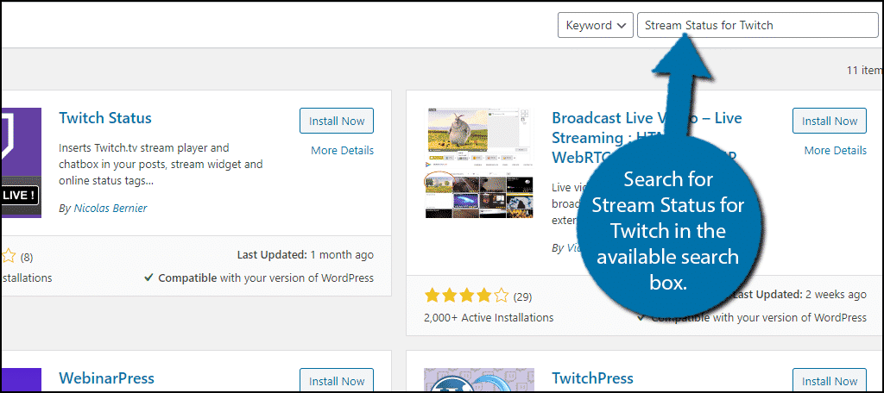The width and height of the screenshot is (884, 393).
Task: Focus the plugin search box containing Stream Status
Action: tap(758, 25)
